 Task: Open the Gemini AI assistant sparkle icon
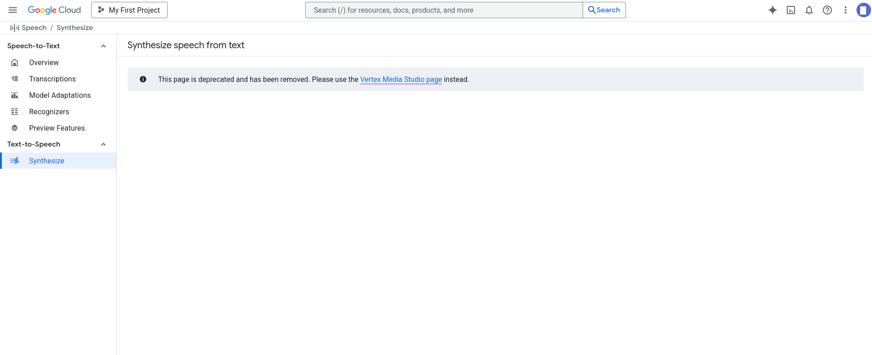772,10
